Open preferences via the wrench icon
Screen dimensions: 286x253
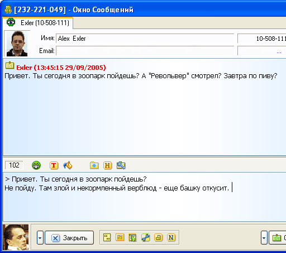click(x=145, y=237)
